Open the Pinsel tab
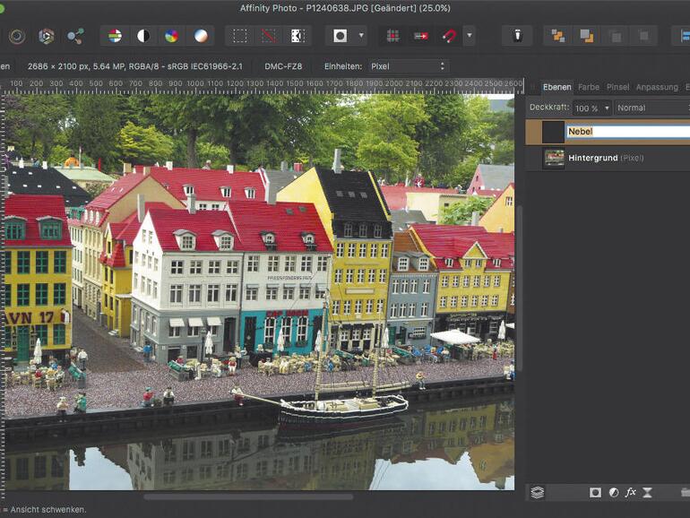 (x=617, y=87)
